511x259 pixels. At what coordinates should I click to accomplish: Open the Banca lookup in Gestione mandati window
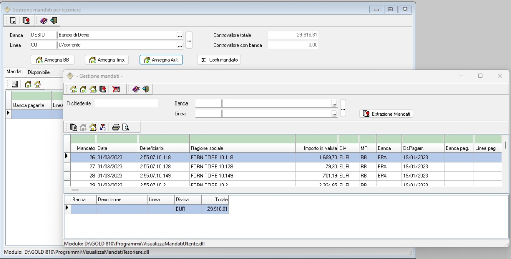pyautogui.click(x=334, y=103)
